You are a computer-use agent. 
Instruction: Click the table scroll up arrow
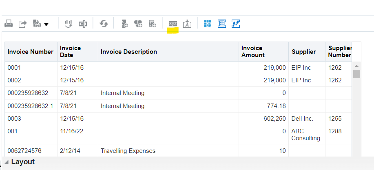coord(356,66)
